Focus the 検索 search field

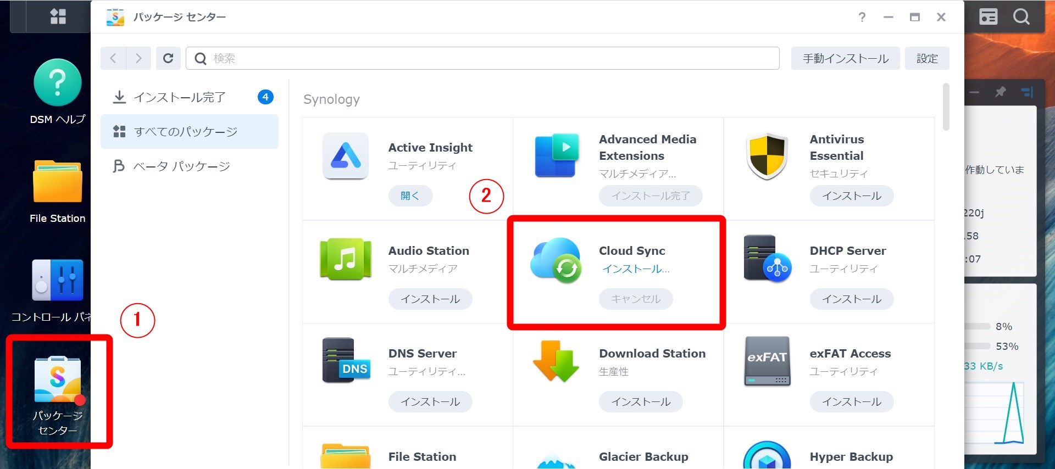[482, 58]
